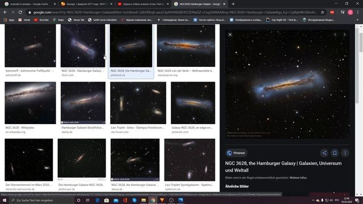The width and height of the screenshot is (363, 204).
Task: Open the Earth Curve Calculator bookmark
Action: click(102, 20)
